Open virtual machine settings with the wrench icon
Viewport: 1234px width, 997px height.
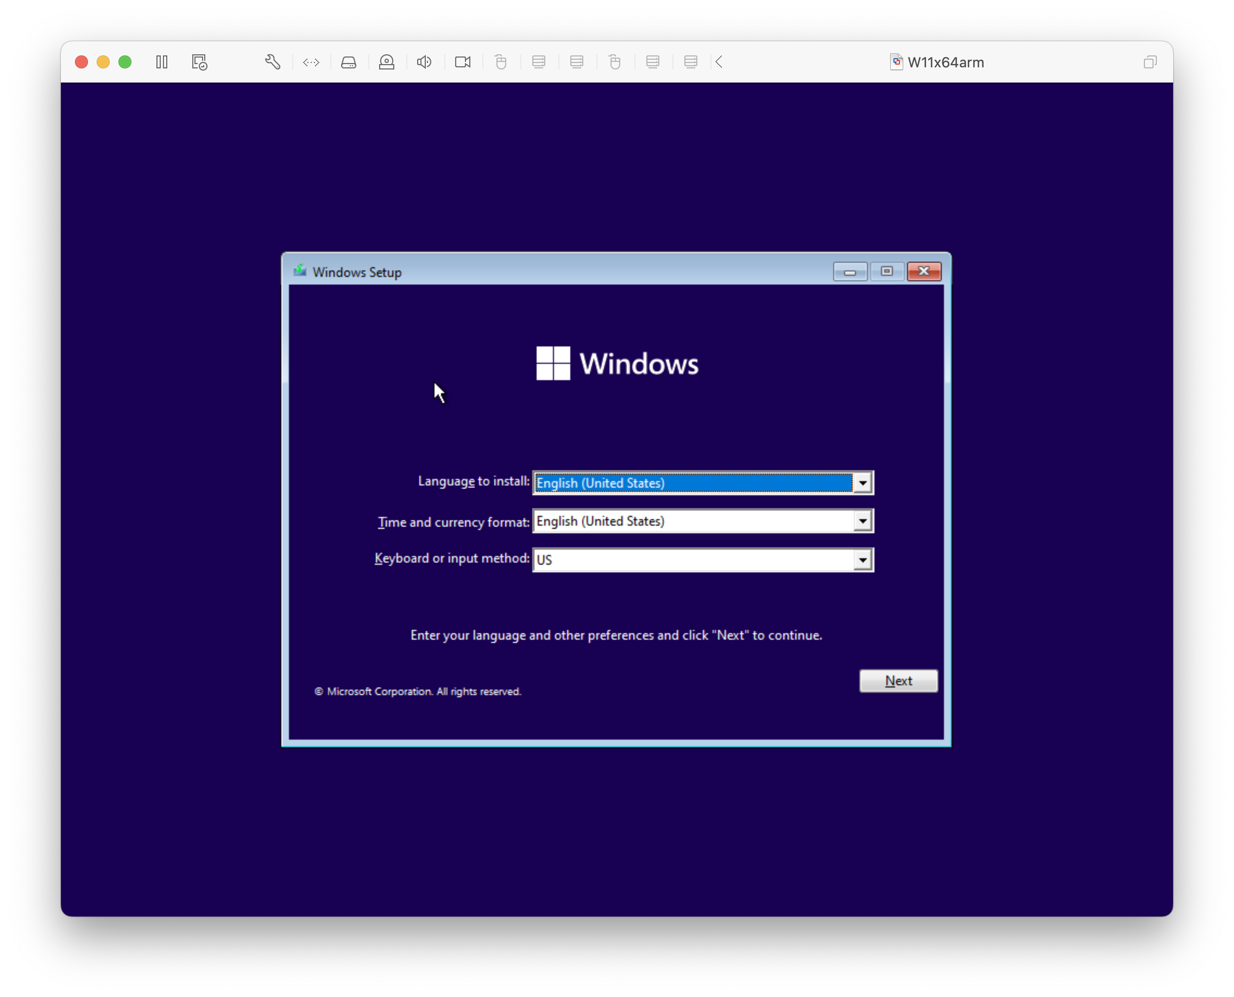coord(273,62)
